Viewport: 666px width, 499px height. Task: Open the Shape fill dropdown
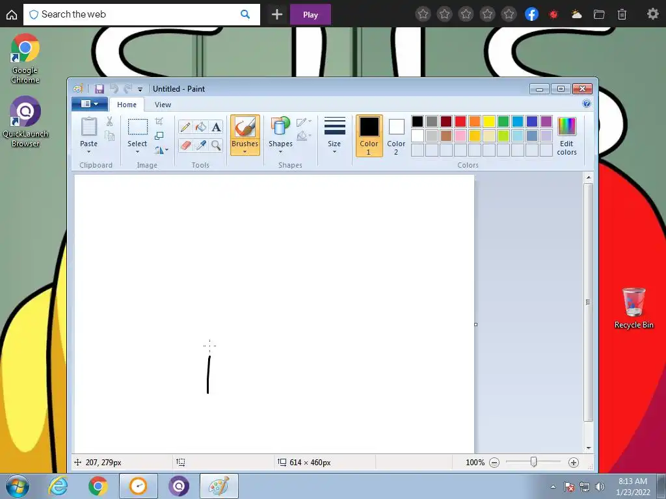[304, 136]
